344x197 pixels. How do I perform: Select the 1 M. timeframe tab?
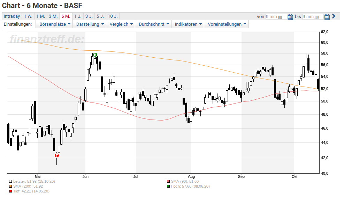pyautogui.click(x=40, y=16)
